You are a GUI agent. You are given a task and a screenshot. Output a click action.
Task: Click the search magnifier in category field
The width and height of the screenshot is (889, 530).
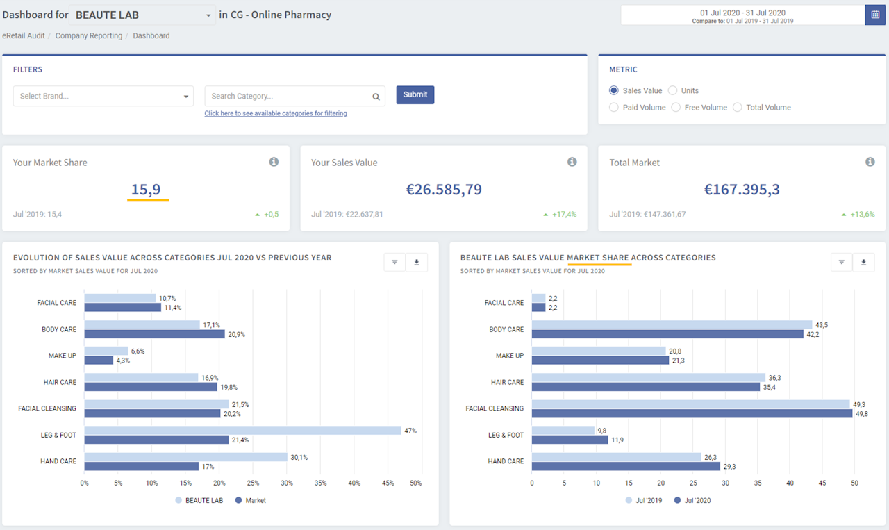[x=376, y=97]
